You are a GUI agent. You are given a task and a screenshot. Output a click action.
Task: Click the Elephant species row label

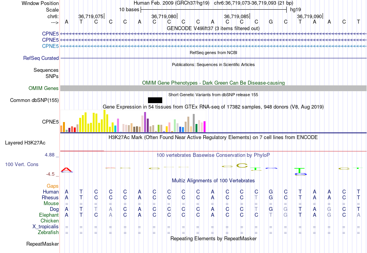click(49, 215)
